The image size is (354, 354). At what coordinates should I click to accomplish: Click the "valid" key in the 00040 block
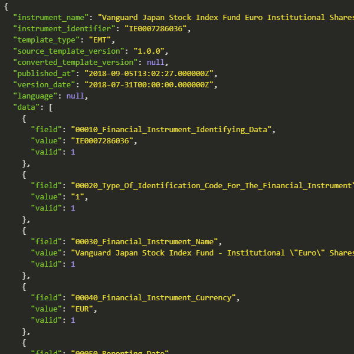[46, 320]
